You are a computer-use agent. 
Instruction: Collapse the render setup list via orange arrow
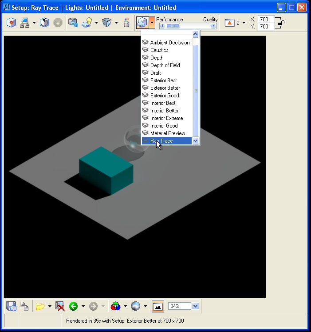click(x=152, y=22)
